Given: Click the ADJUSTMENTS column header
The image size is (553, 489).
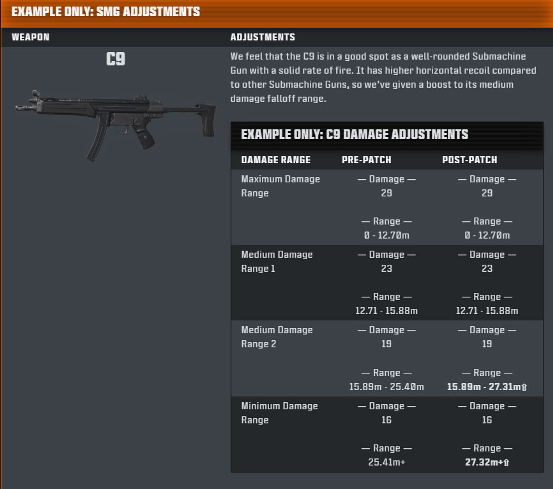Looking at the screenshot, I should coord(262,37).
